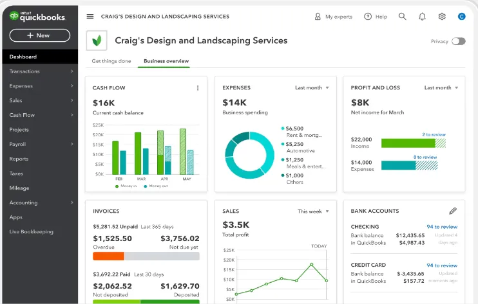Click Credit Card 94 to review link
The width and height of the screenshot is (478, 304).
442,265
